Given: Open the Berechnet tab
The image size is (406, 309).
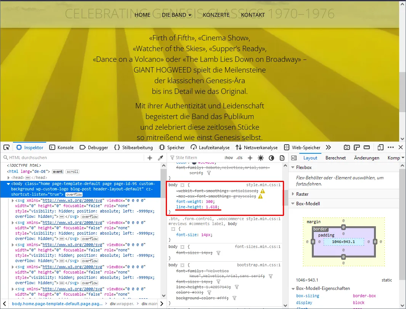Looking at the screenshot, I should click(x=335, y=158).
